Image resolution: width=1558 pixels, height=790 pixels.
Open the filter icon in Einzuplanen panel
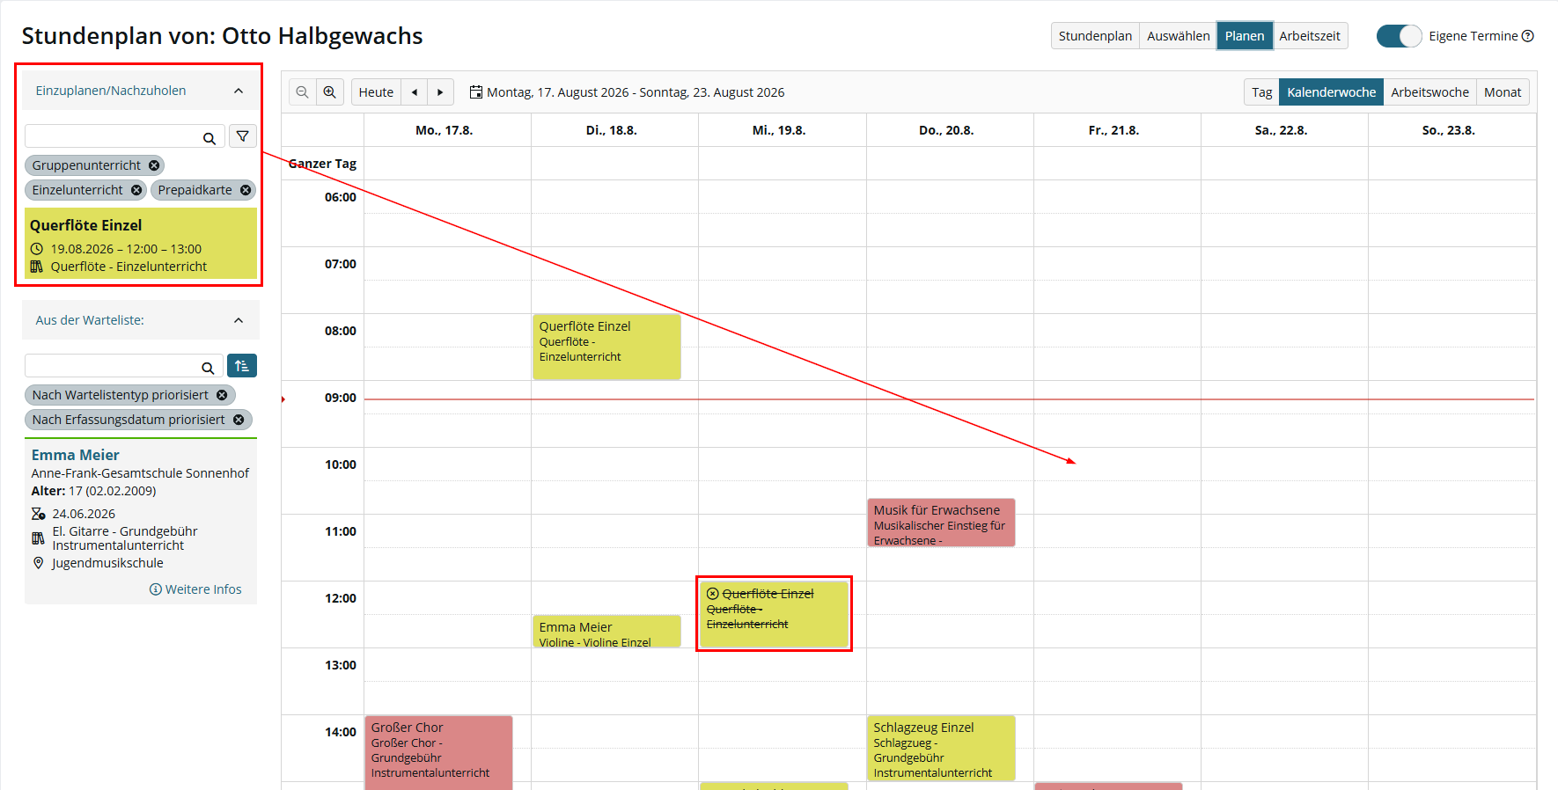point(243,136)
